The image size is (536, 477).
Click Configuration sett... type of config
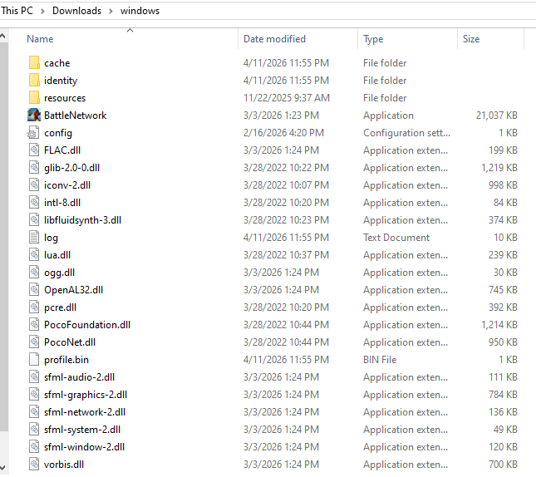[407, 133]
